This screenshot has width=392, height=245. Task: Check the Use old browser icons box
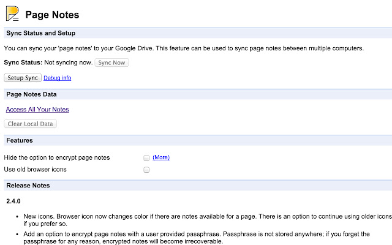tap(146, 170)
